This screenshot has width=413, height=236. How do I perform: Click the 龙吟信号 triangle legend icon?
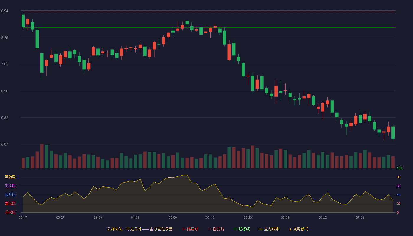[290, 229]
